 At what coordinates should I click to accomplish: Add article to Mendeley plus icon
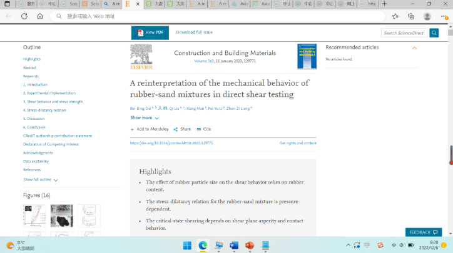[132, 129]
